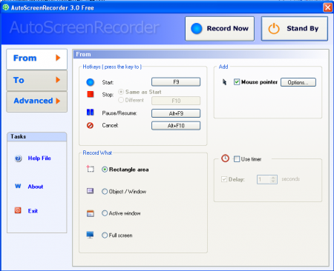
Task: Click the Record Now button
Action: click(x=220, y=29)
